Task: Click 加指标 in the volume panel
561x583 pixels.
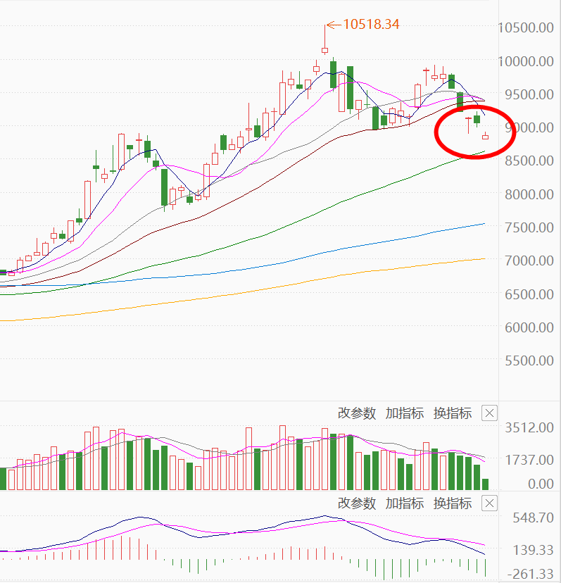Action: point(405,413)
